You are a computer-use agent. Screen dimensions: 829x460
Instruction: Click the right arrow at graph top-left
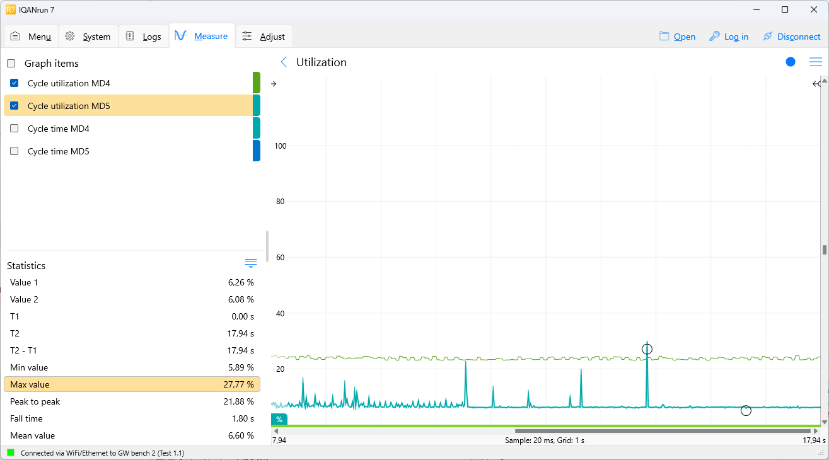[274, 84]
